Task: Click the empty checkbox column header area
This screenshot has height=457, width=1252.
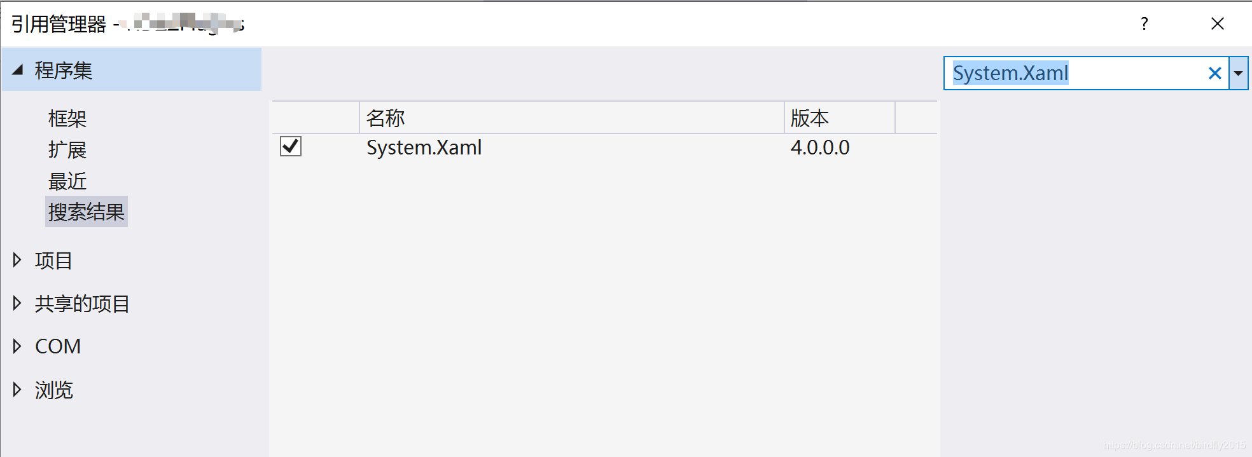Action: (312, 118)
